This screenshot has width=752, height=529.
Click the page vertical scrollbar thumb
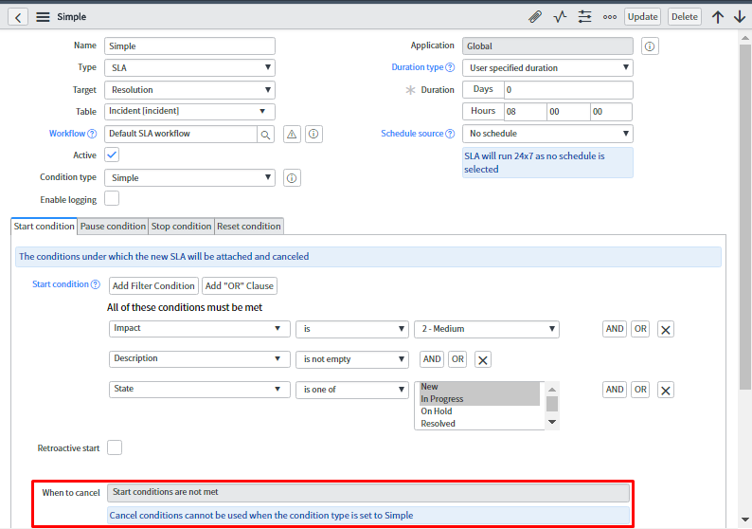[x=744, y=216]
